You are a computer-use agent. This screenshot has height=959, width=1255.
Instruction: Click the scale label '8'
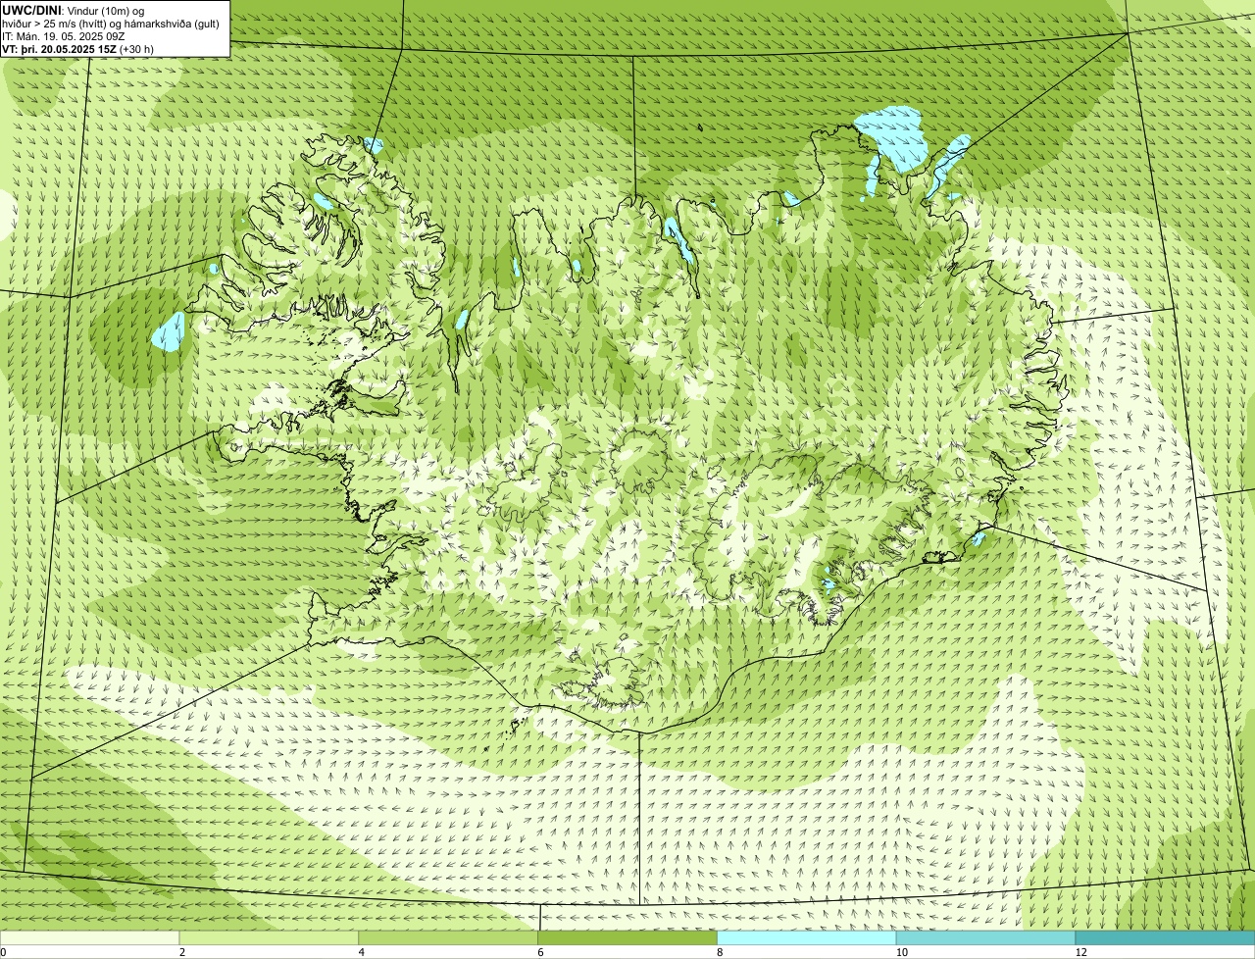(720, 952)
